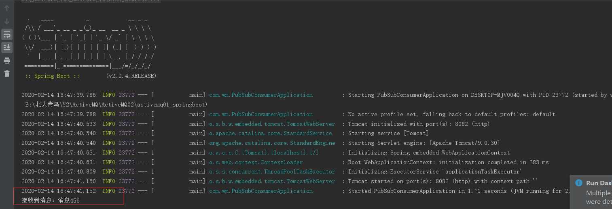Click PubSubConsumerApplication logger on 'Started' line
This screenshot has height=209, width=612.
point(261,191)
